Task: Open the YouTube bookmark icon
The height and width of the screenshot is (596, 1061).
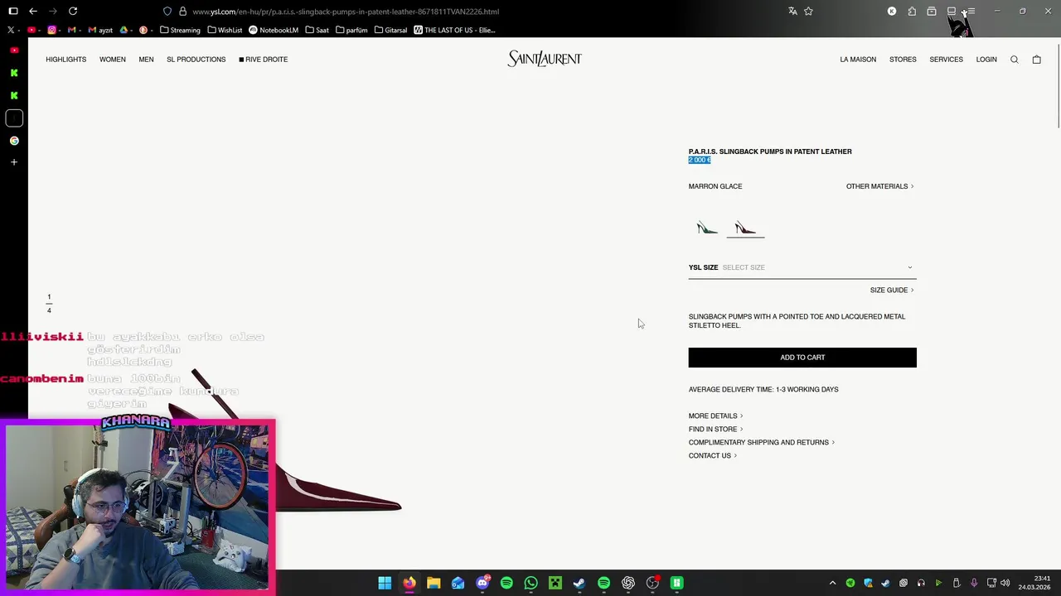Action: (x=31, y=30)
